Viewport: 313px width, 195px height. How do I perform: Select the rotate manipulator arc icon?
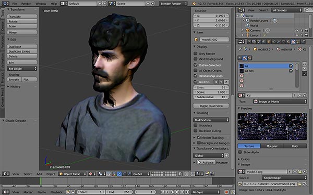[x=124, y=174]
